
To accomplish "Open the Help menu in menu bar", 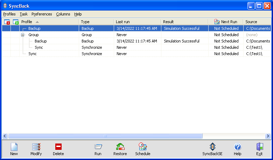I will click(x=78, y=14).
